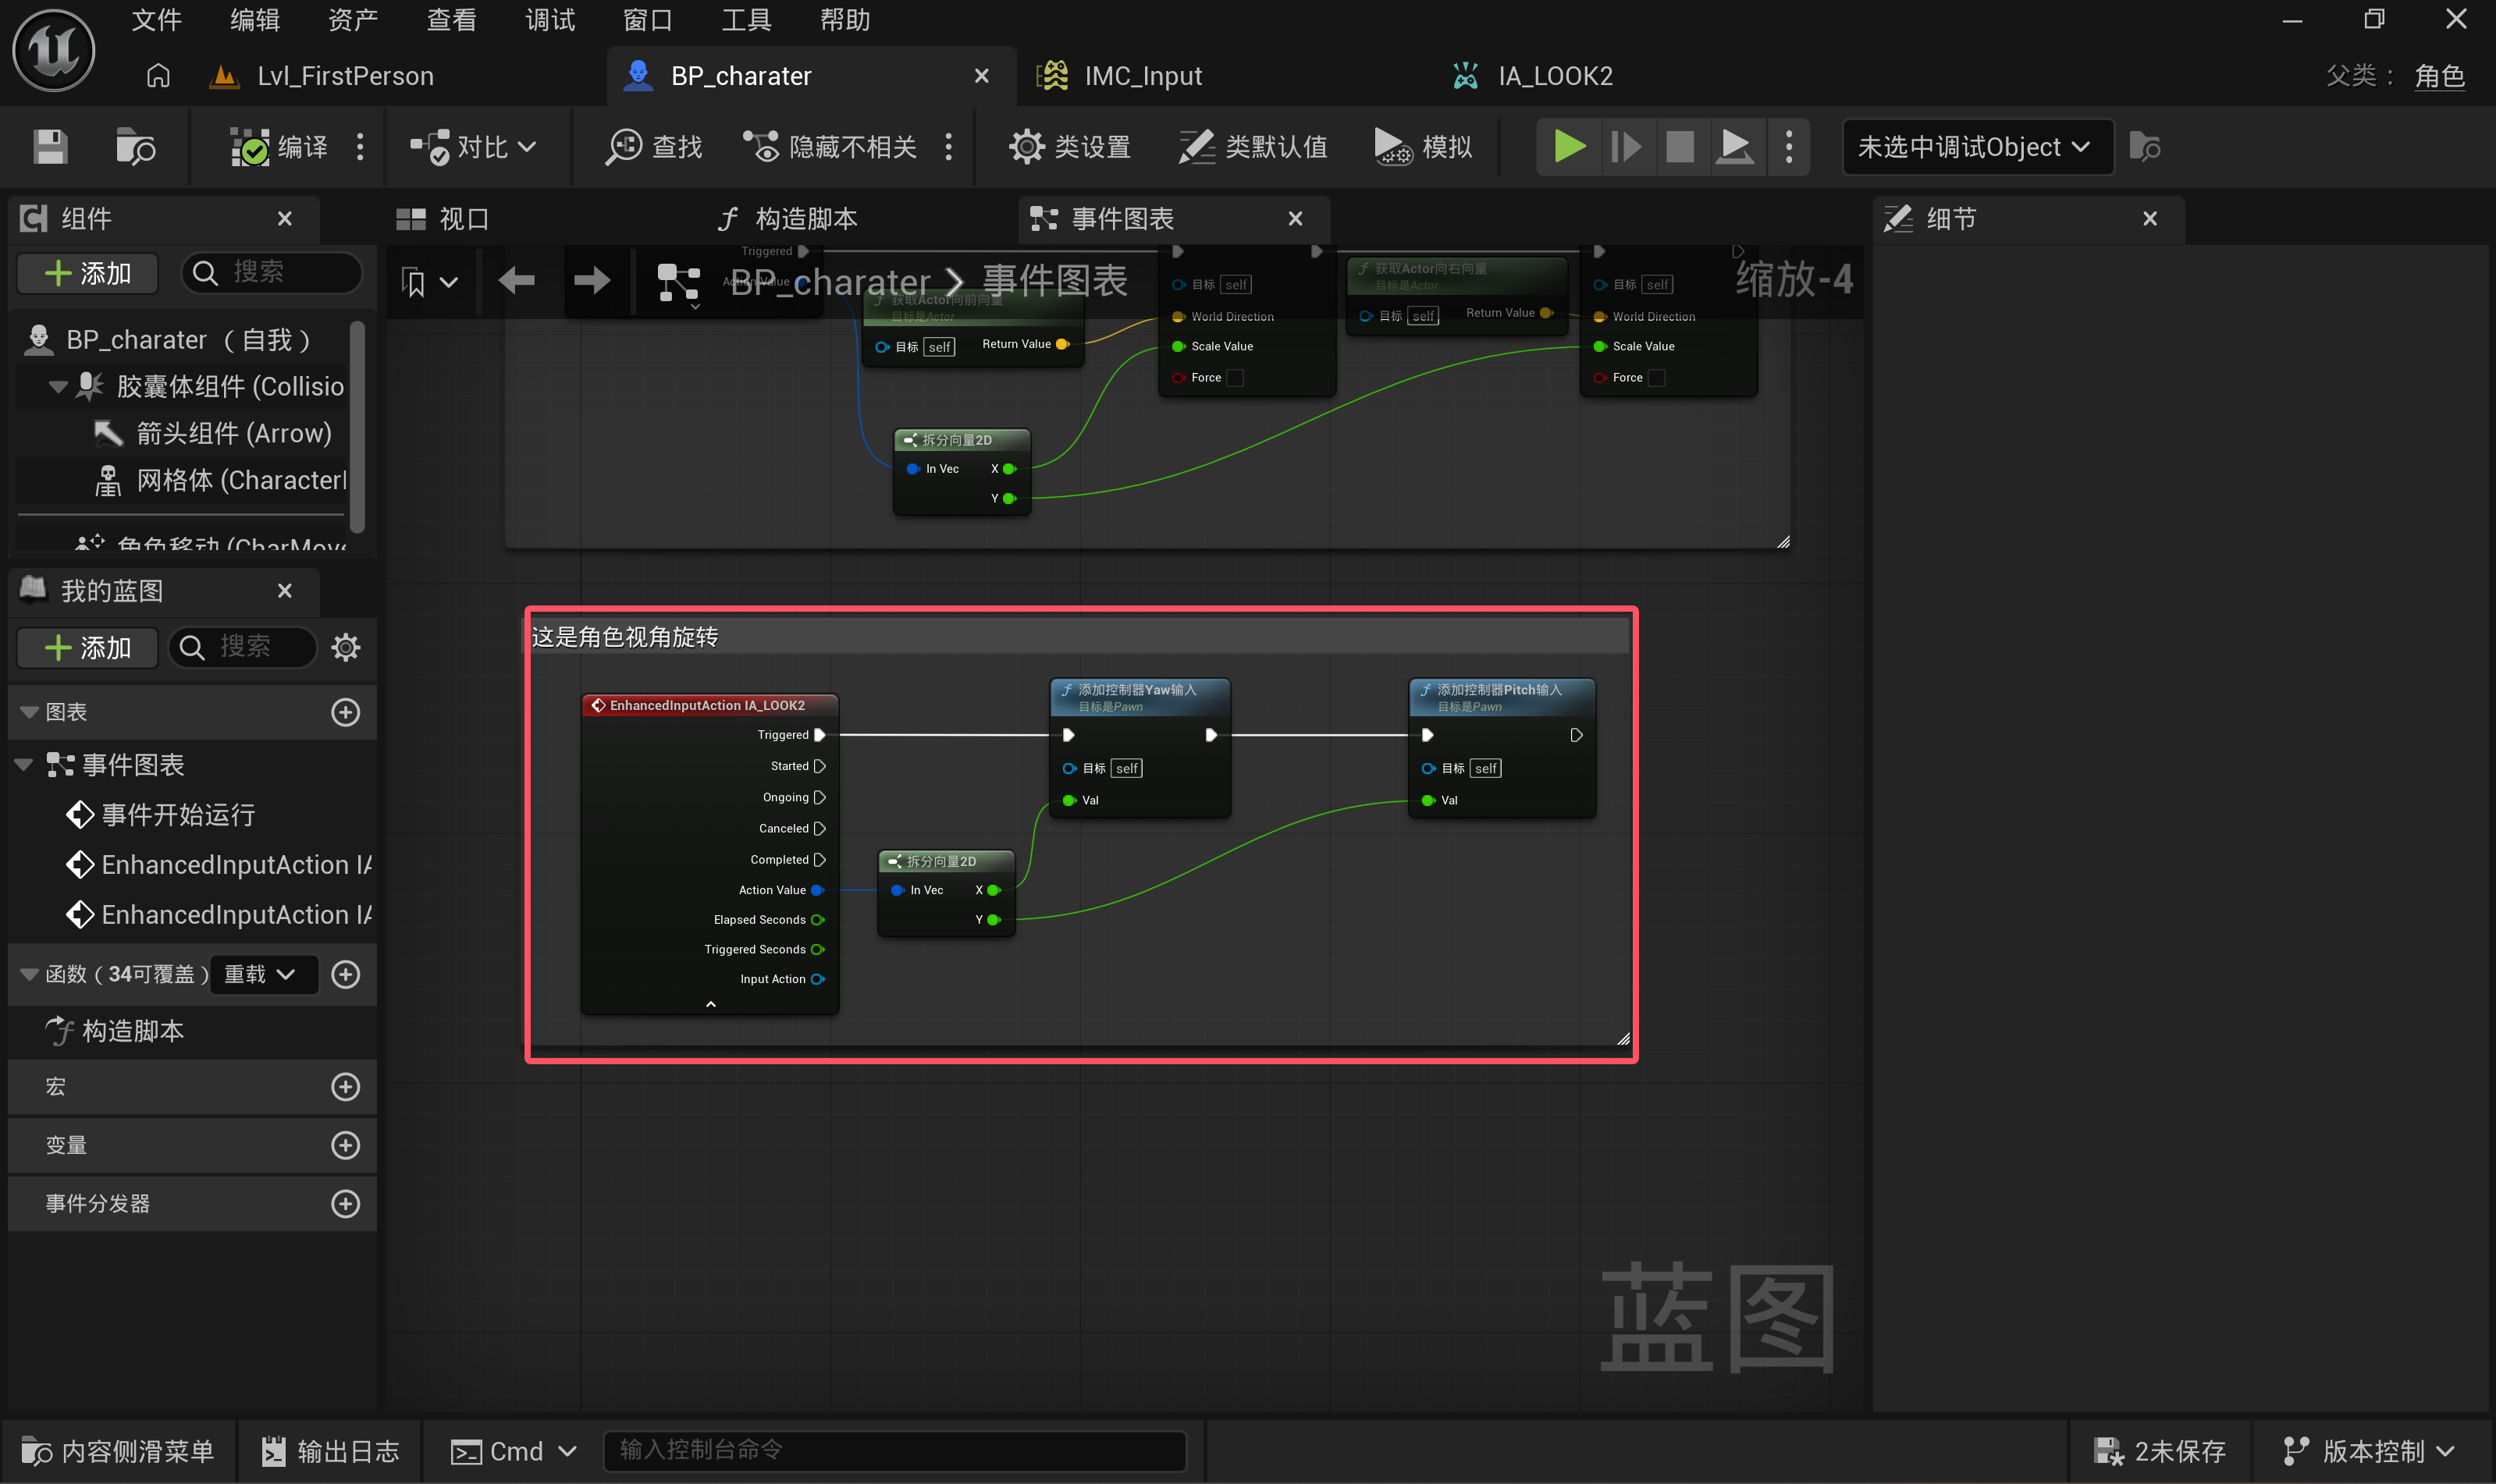Open the 调试 menu
Viewport: 2496px width, 1484px height.
(549, 20)
